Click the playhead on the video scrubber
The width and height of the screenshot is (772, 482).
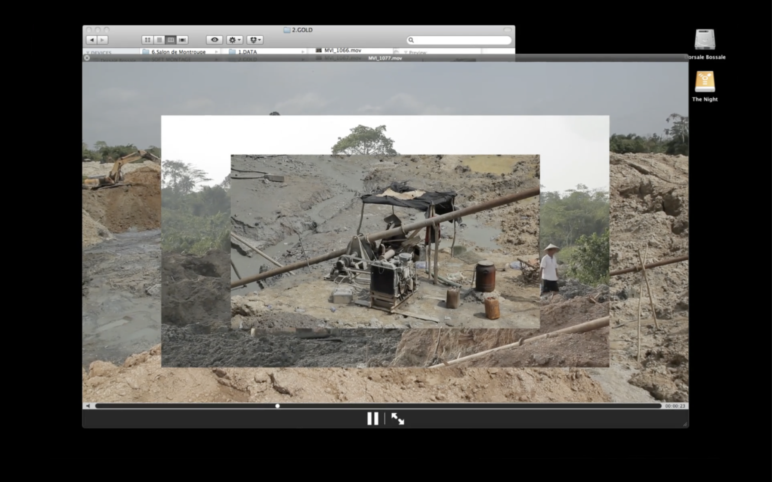pyautogui.click(x=277, y=406)
